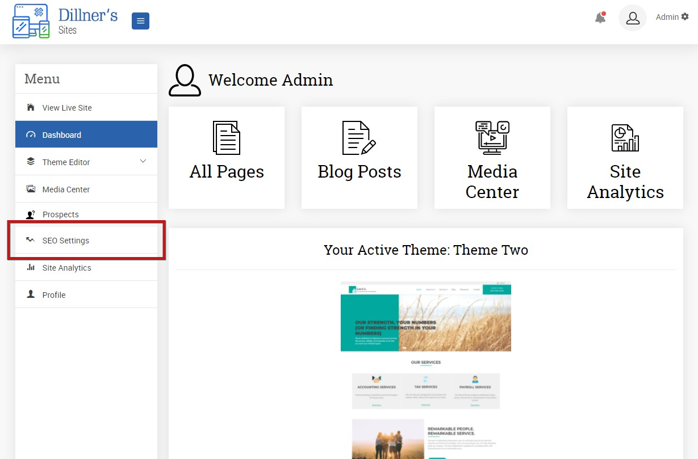
Task: Click the Blog Posts pencil-document icon
Action: (x=360, y=138)
